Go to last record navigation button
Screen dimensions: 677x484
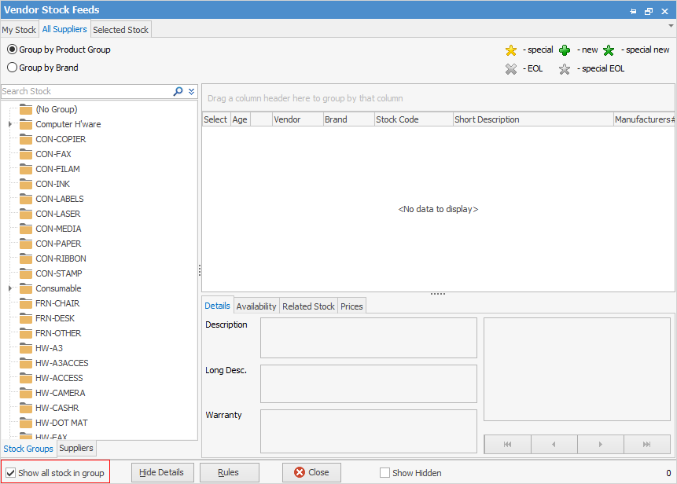pyautogui.click(x=646, y=444)
